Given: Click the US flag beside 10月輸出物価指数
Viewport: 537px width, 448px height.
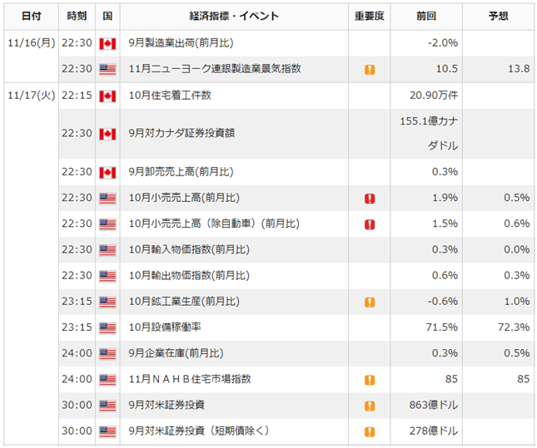Looking at the screenshot, I should point(107,276).
